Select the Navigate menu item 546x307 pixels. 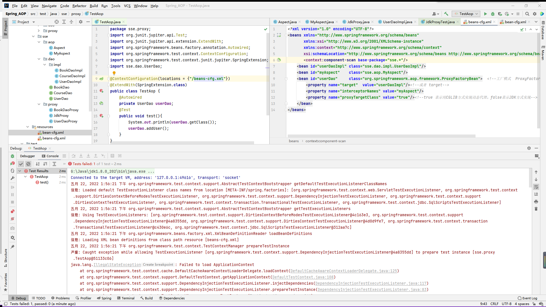[x=49, y=6]
